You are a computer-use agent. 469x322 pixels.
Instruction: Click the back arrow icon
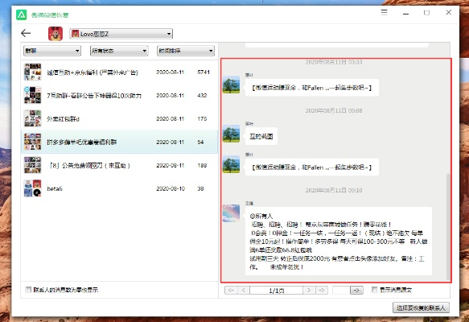coord(26,33)
